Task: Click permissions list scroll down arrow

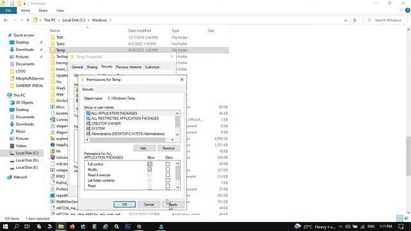Action: 177,187
